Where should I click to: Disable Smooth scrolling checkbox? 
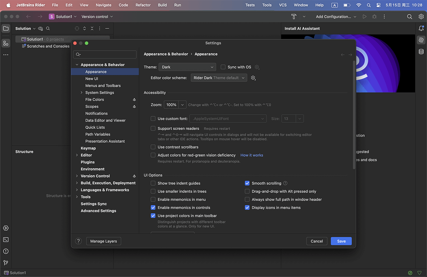pos(247,183)
